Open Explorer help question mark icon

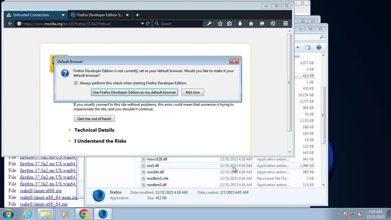point(319,47)
